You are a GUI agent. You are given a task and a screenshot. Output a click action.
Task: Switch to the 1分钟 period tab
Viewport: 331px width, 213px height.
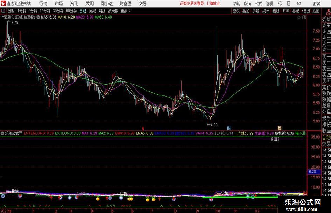coord(22,11)
